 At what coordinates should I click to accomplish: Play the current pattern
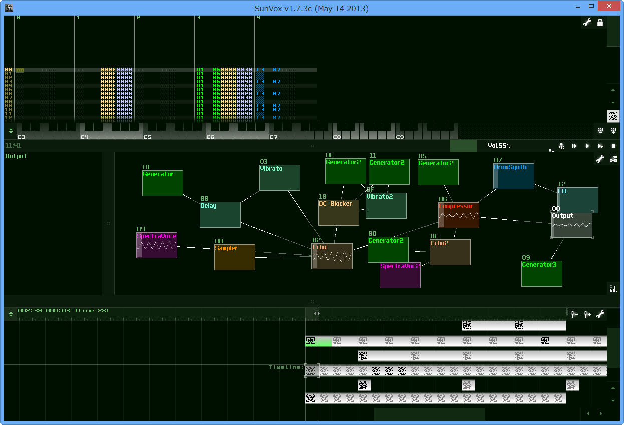click(x=600, y=146)
